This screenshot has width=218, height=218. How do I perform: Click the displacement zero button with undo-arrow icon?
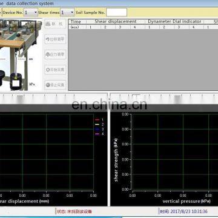[55, 39]
